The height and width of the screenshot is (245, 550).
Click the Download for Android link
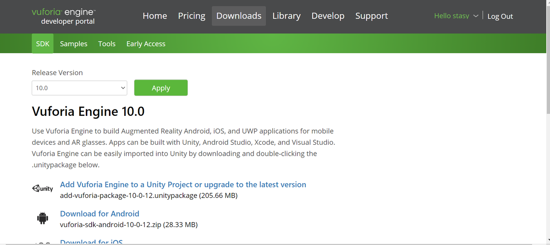(99, 213)
